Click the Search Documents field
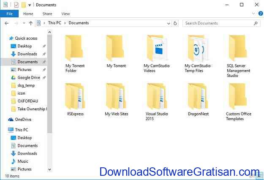 221,23
